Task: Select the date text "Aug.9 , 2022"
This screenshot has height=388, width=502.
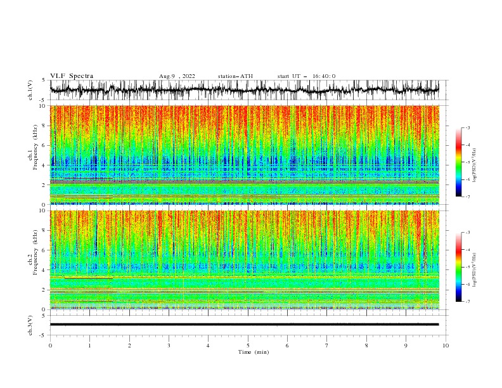Action: [x=177, y=76]
